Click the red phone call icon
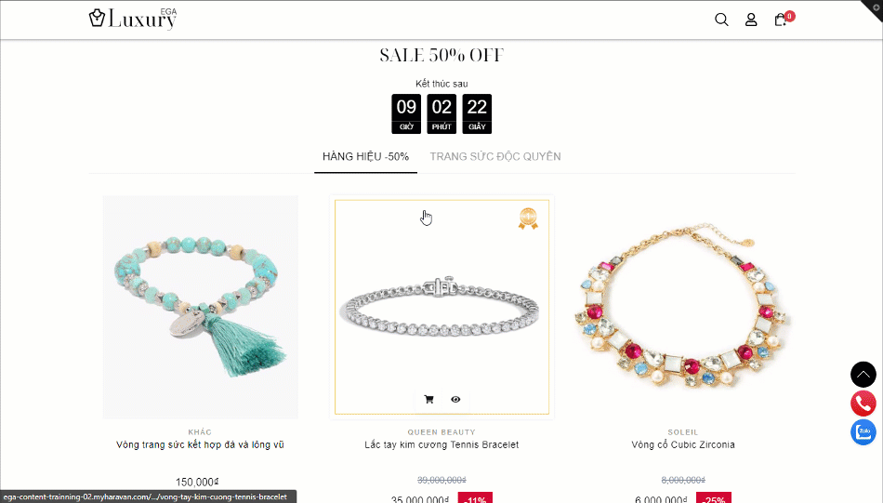The width and height of the screenshot is (883, 503). (x=863, y=404)
